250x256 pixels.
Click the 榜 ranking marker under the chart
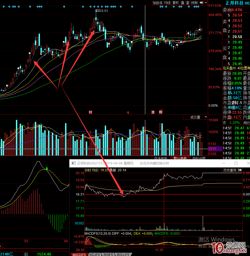click(161, 112)
